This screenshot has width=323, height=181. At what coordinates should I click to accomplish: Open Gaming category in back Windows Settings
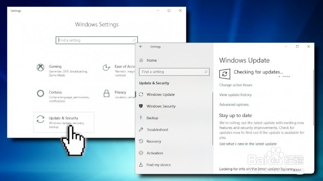55,67
